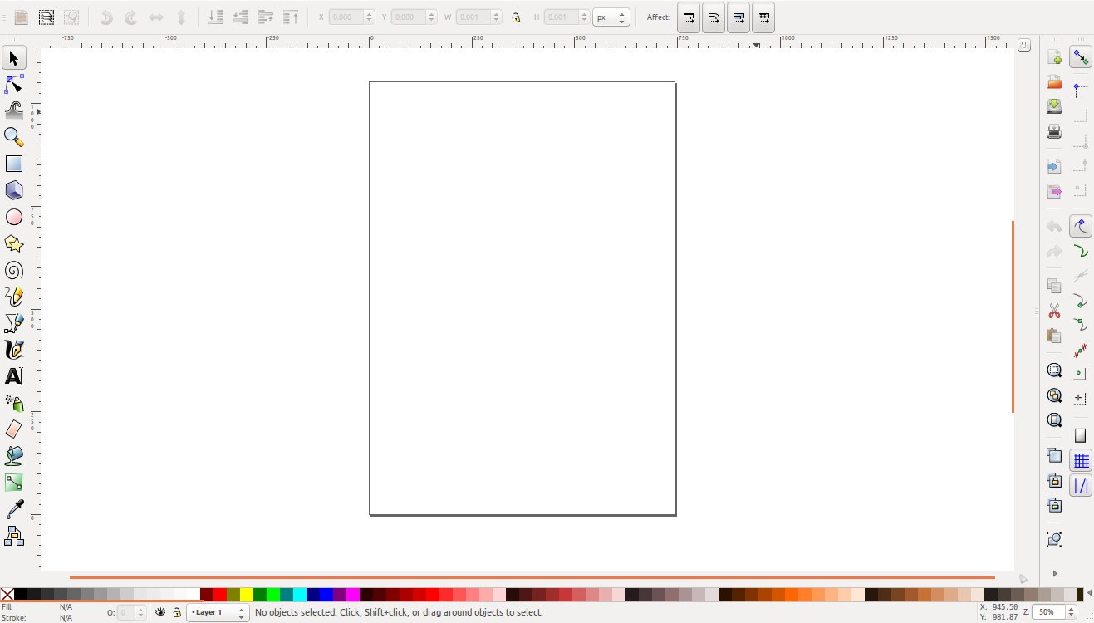The height and width of the screenshot is (623, 1094).
Task: Select the Paint Bucket fill tool
Action: [x=14, y=456]
